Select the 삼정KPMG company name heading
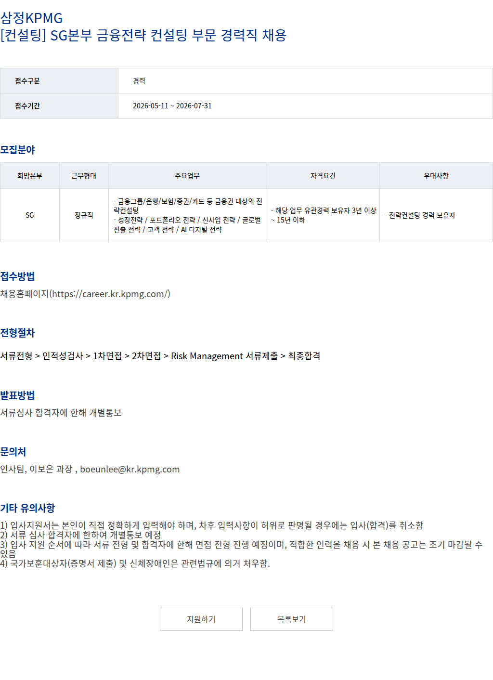Image resolution: width=493 pixels, height=680 pixels. point(32,18)
